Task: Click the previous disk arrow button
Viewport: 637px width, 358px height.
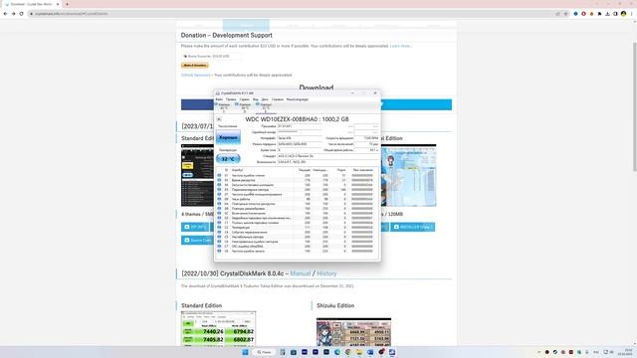Action: coord(219,119)
